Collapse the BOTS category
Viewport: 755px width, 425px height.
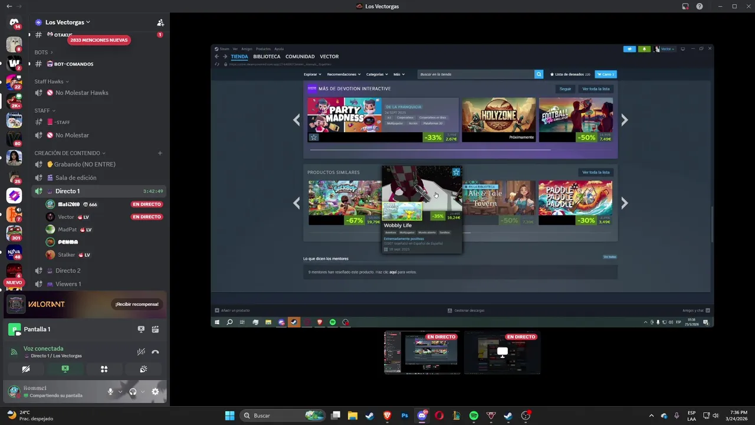44,53
